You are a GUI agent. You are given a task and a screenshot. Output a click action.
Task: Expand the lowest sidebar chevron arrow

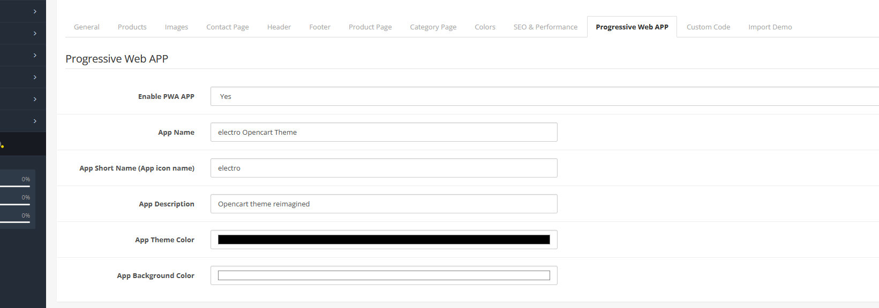click(35, 121)
